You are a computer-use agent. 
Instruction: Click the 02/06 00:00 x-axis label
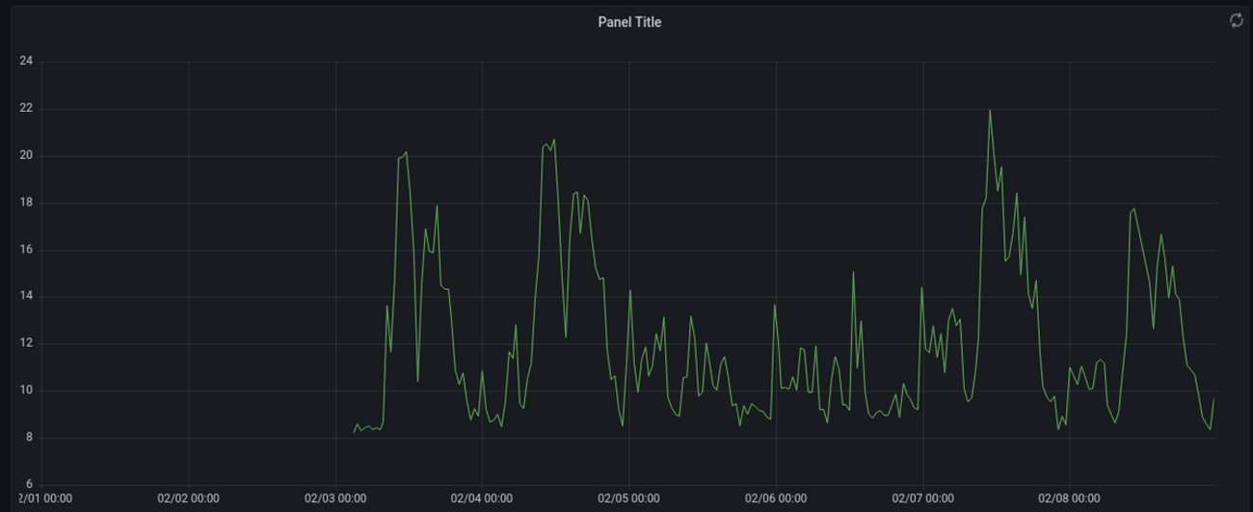(776, 499)
